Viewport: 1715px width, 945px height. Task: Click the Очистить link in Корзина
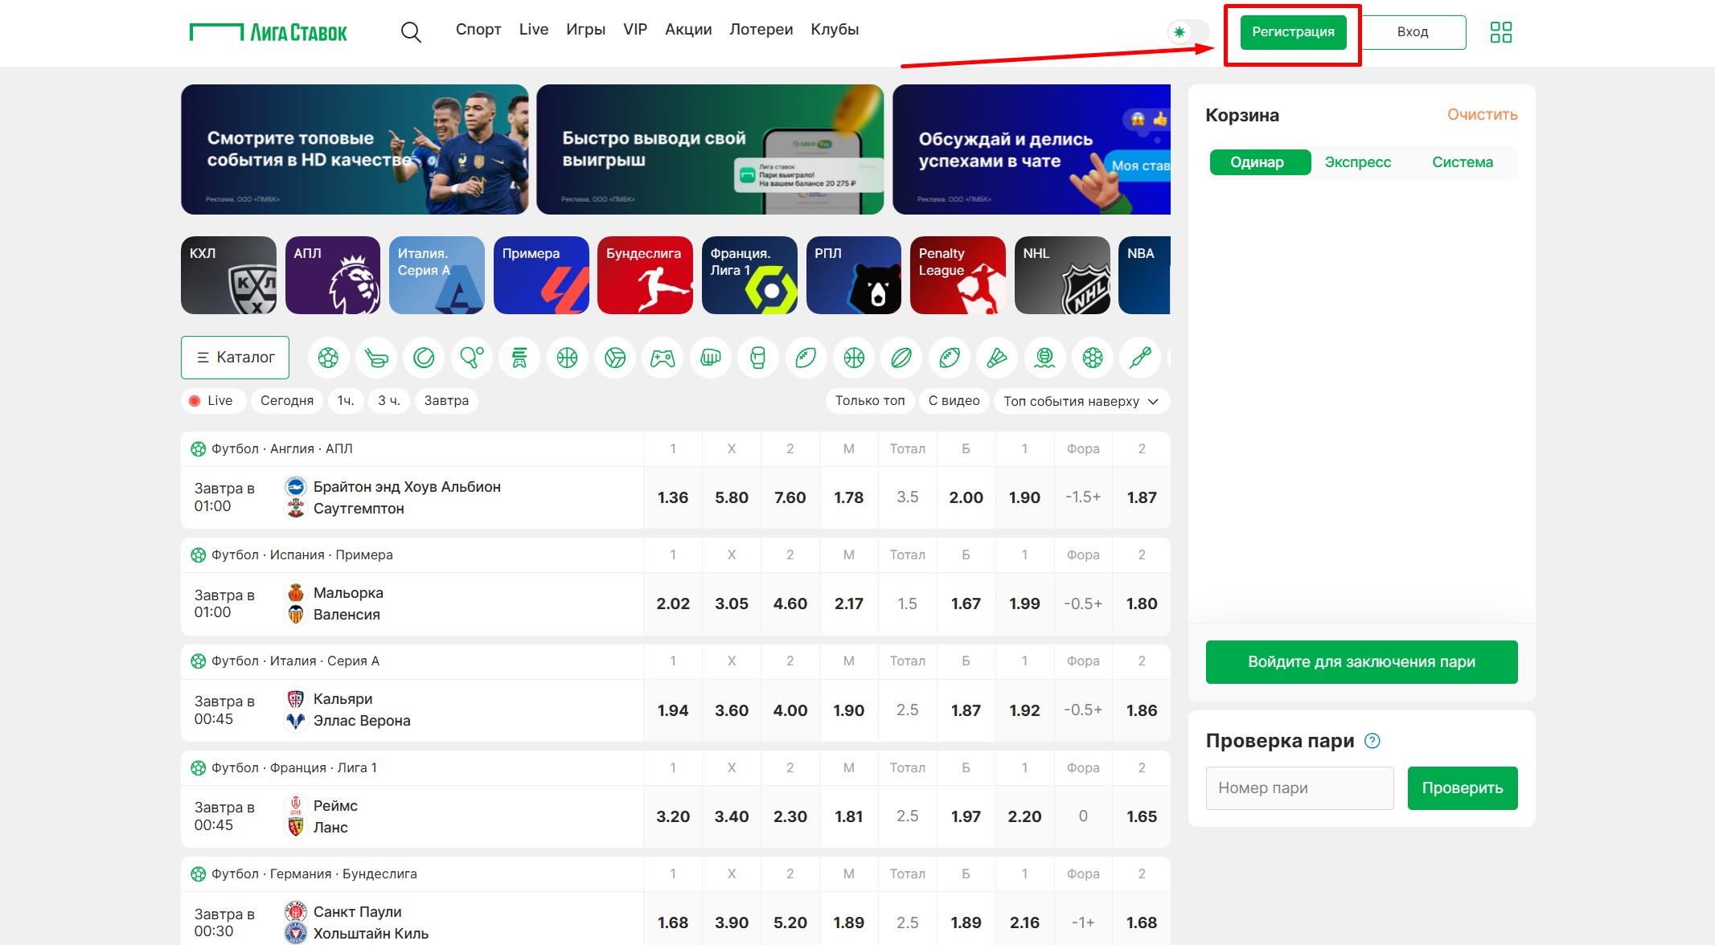point(1482,115)
